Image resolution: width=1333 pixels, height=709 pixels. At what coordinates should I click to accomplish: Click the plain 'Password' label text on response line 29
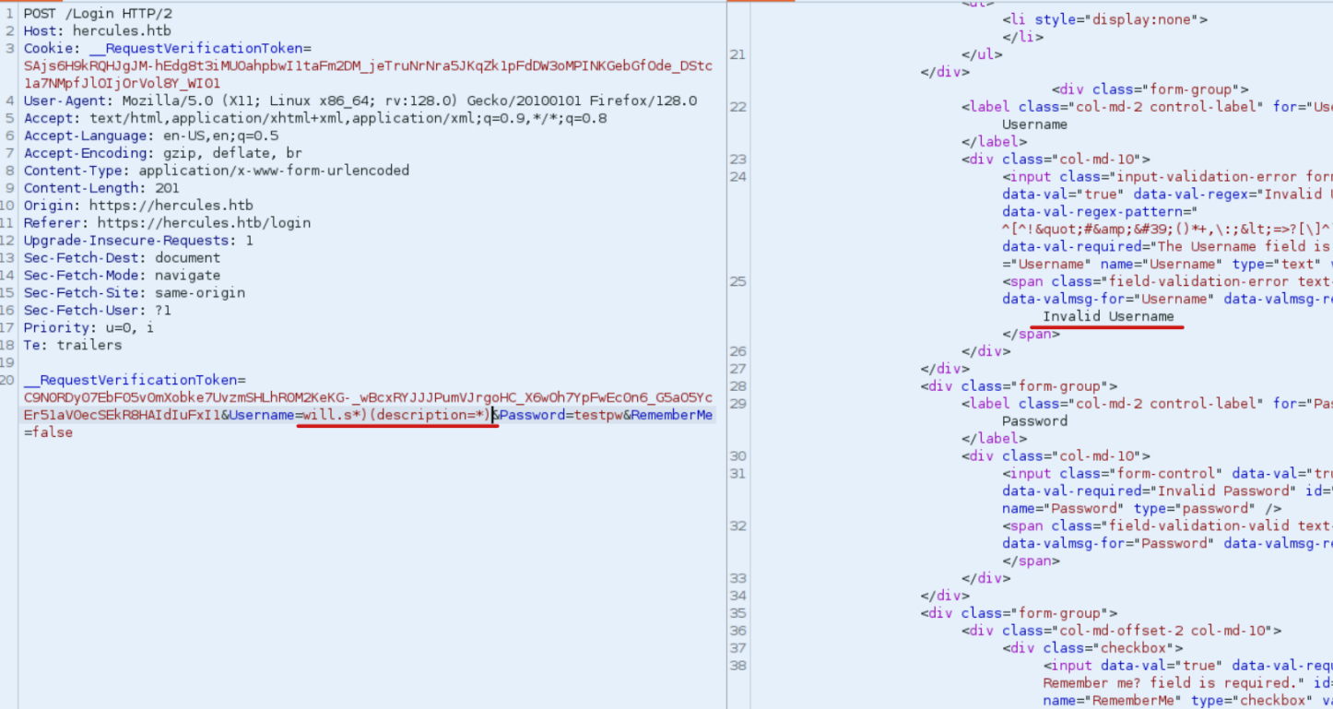click(x=1035, y=421)
